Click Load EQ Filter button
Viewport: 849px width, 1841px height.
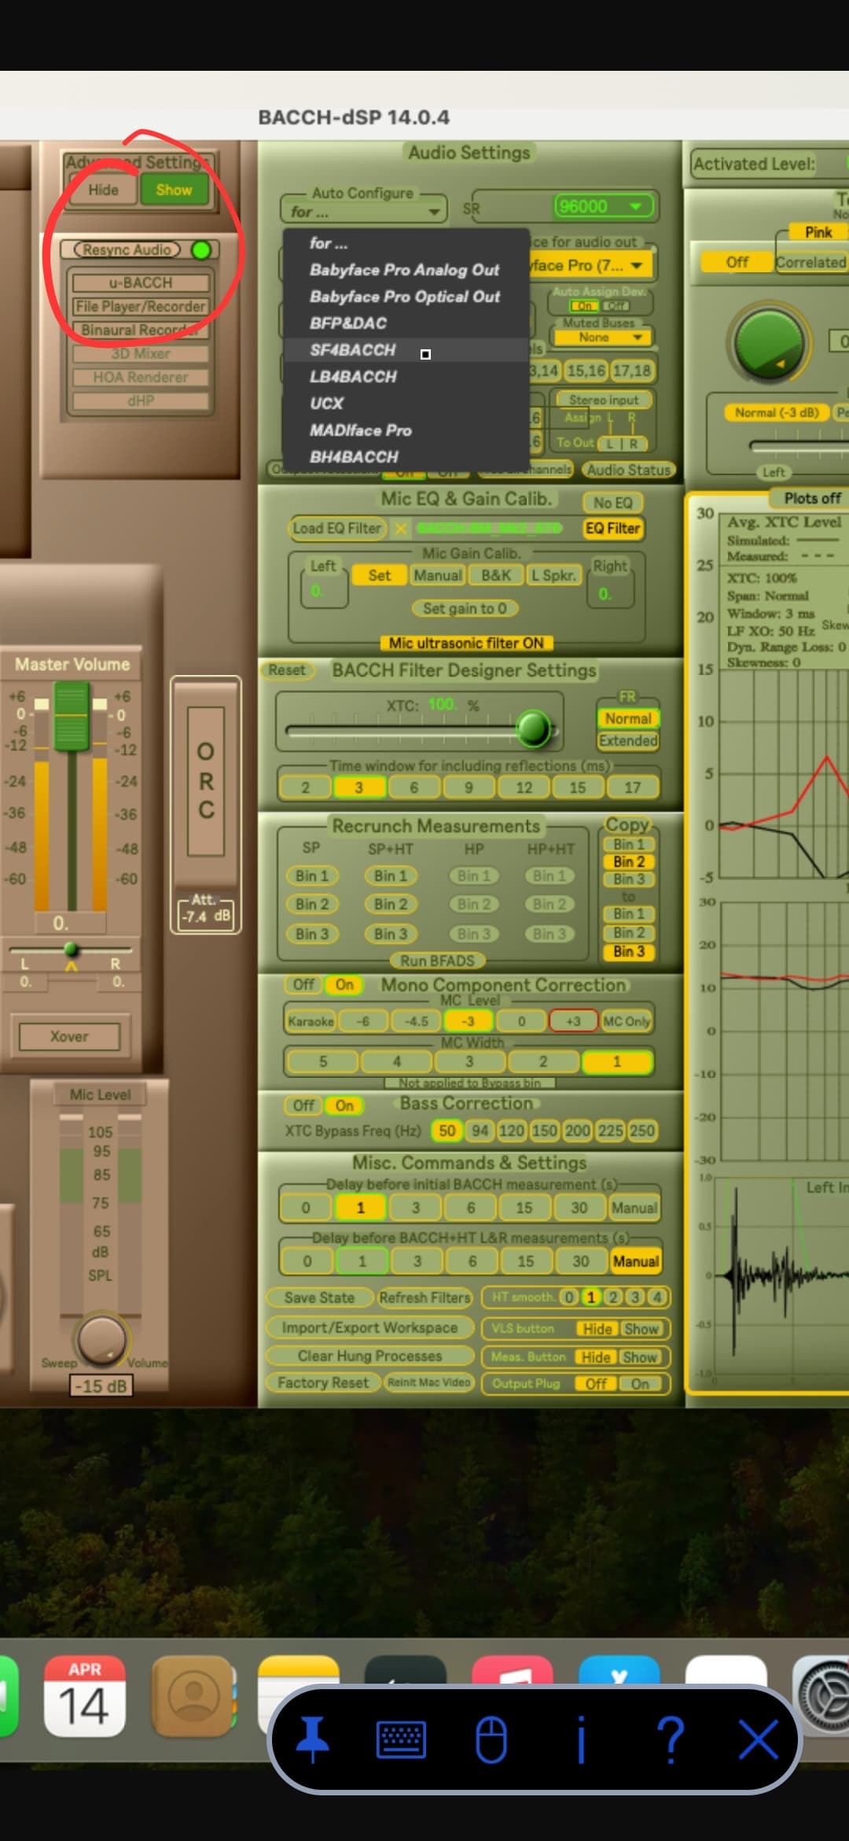337,528
